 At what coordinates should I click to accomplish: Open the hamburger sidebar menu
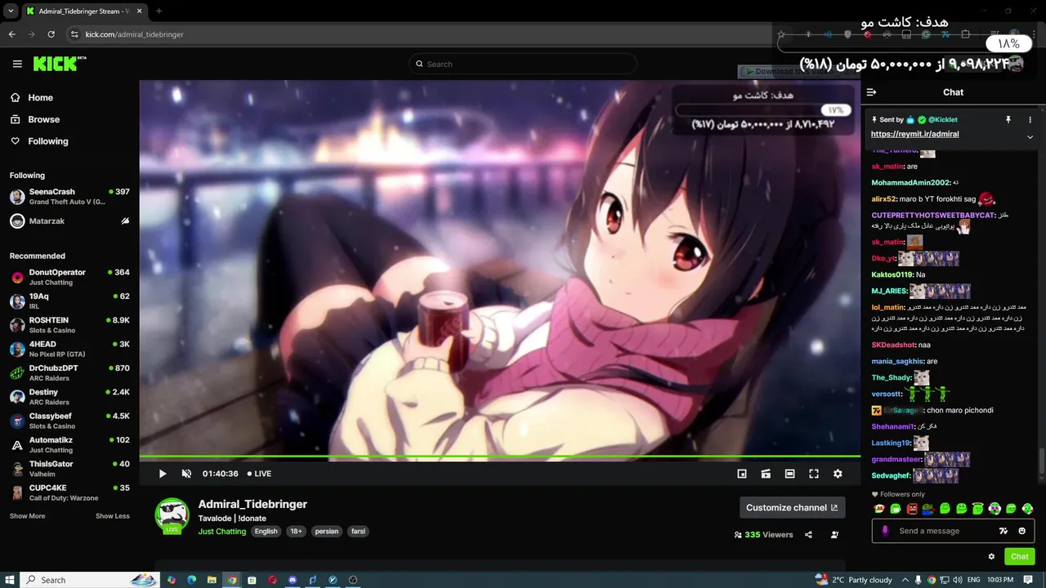click(x=17, y=64)
